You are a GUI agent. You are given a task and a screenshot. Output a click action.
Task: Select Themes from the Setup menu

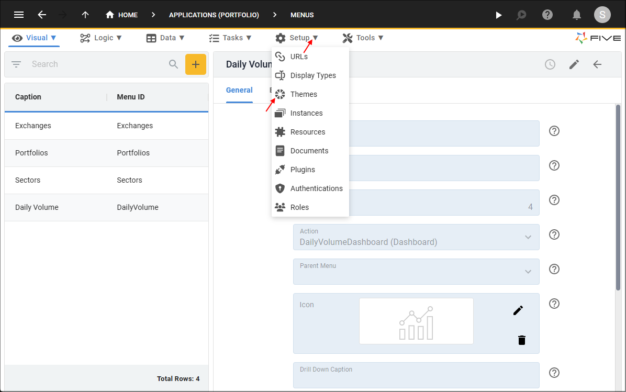[x=303, y=94]
